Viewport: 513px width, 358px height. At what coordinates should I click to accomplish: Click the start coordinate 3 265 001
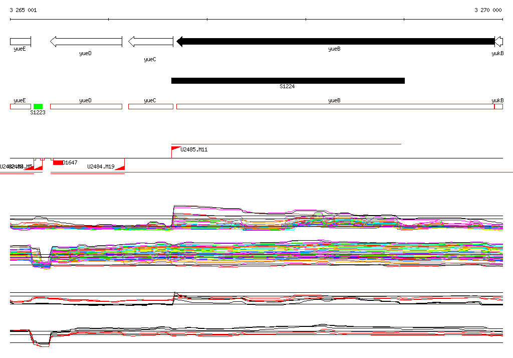click(x=23, y=10)
